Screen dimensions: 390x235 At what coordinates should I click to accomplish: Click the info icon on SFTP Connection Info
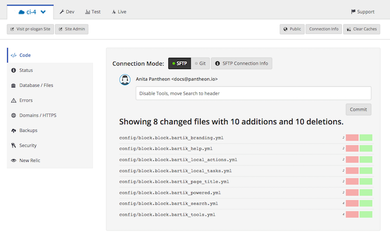coord(217,63)
